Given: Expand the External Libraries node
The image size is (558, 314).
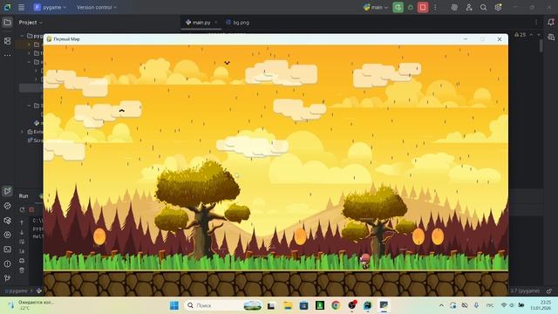Looking at the screenshot, I should click(23, 132).
